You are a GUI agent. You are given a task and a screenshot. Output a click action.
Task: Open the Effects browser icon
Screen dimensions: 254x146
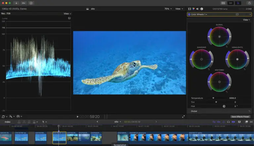(246, 122)
